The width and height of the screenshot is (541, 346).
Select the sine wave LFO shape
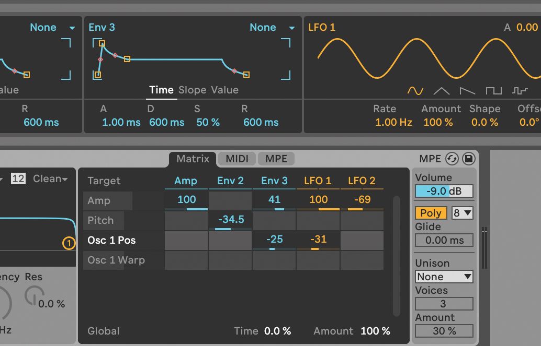(x=416, y=90)
